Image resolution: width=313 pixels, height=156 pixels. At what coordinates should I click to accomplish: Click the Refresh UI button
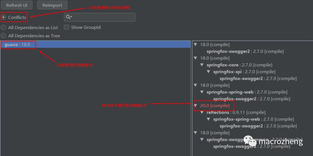pos(17,5)
